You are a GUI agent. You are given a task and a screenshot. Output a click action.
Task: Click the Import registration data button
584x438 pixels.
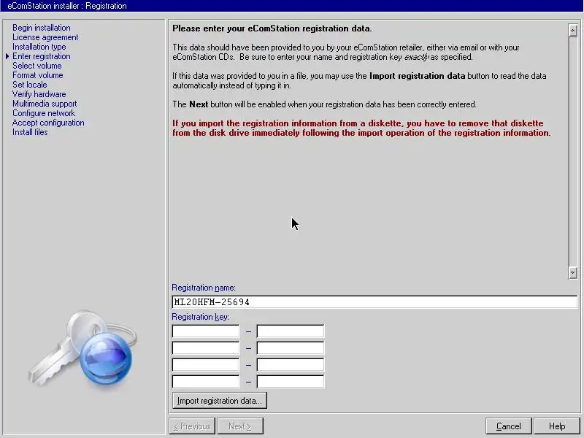pos(220,401)
